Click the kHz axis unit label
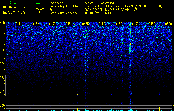Viewport: 174px width, 111px height. (x=2, y=22)
